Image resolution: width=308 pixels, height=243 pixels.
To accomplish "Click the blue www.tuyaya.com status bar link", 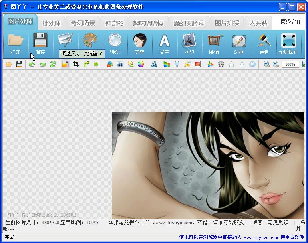I will (x=261, y=237).
